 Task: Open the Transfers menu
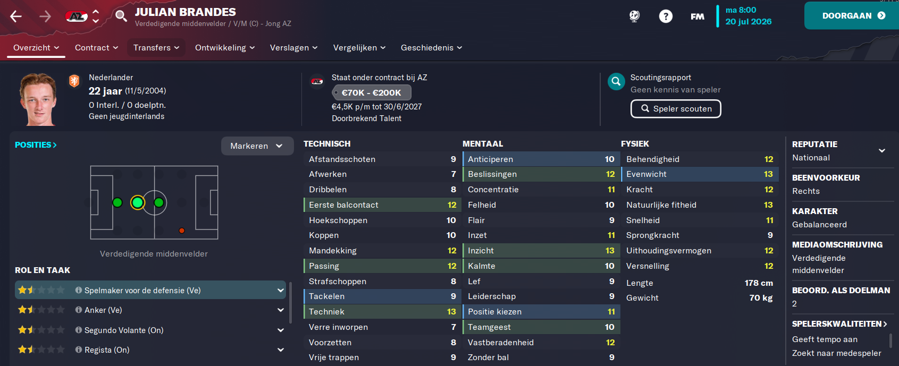tap(156, 48)
